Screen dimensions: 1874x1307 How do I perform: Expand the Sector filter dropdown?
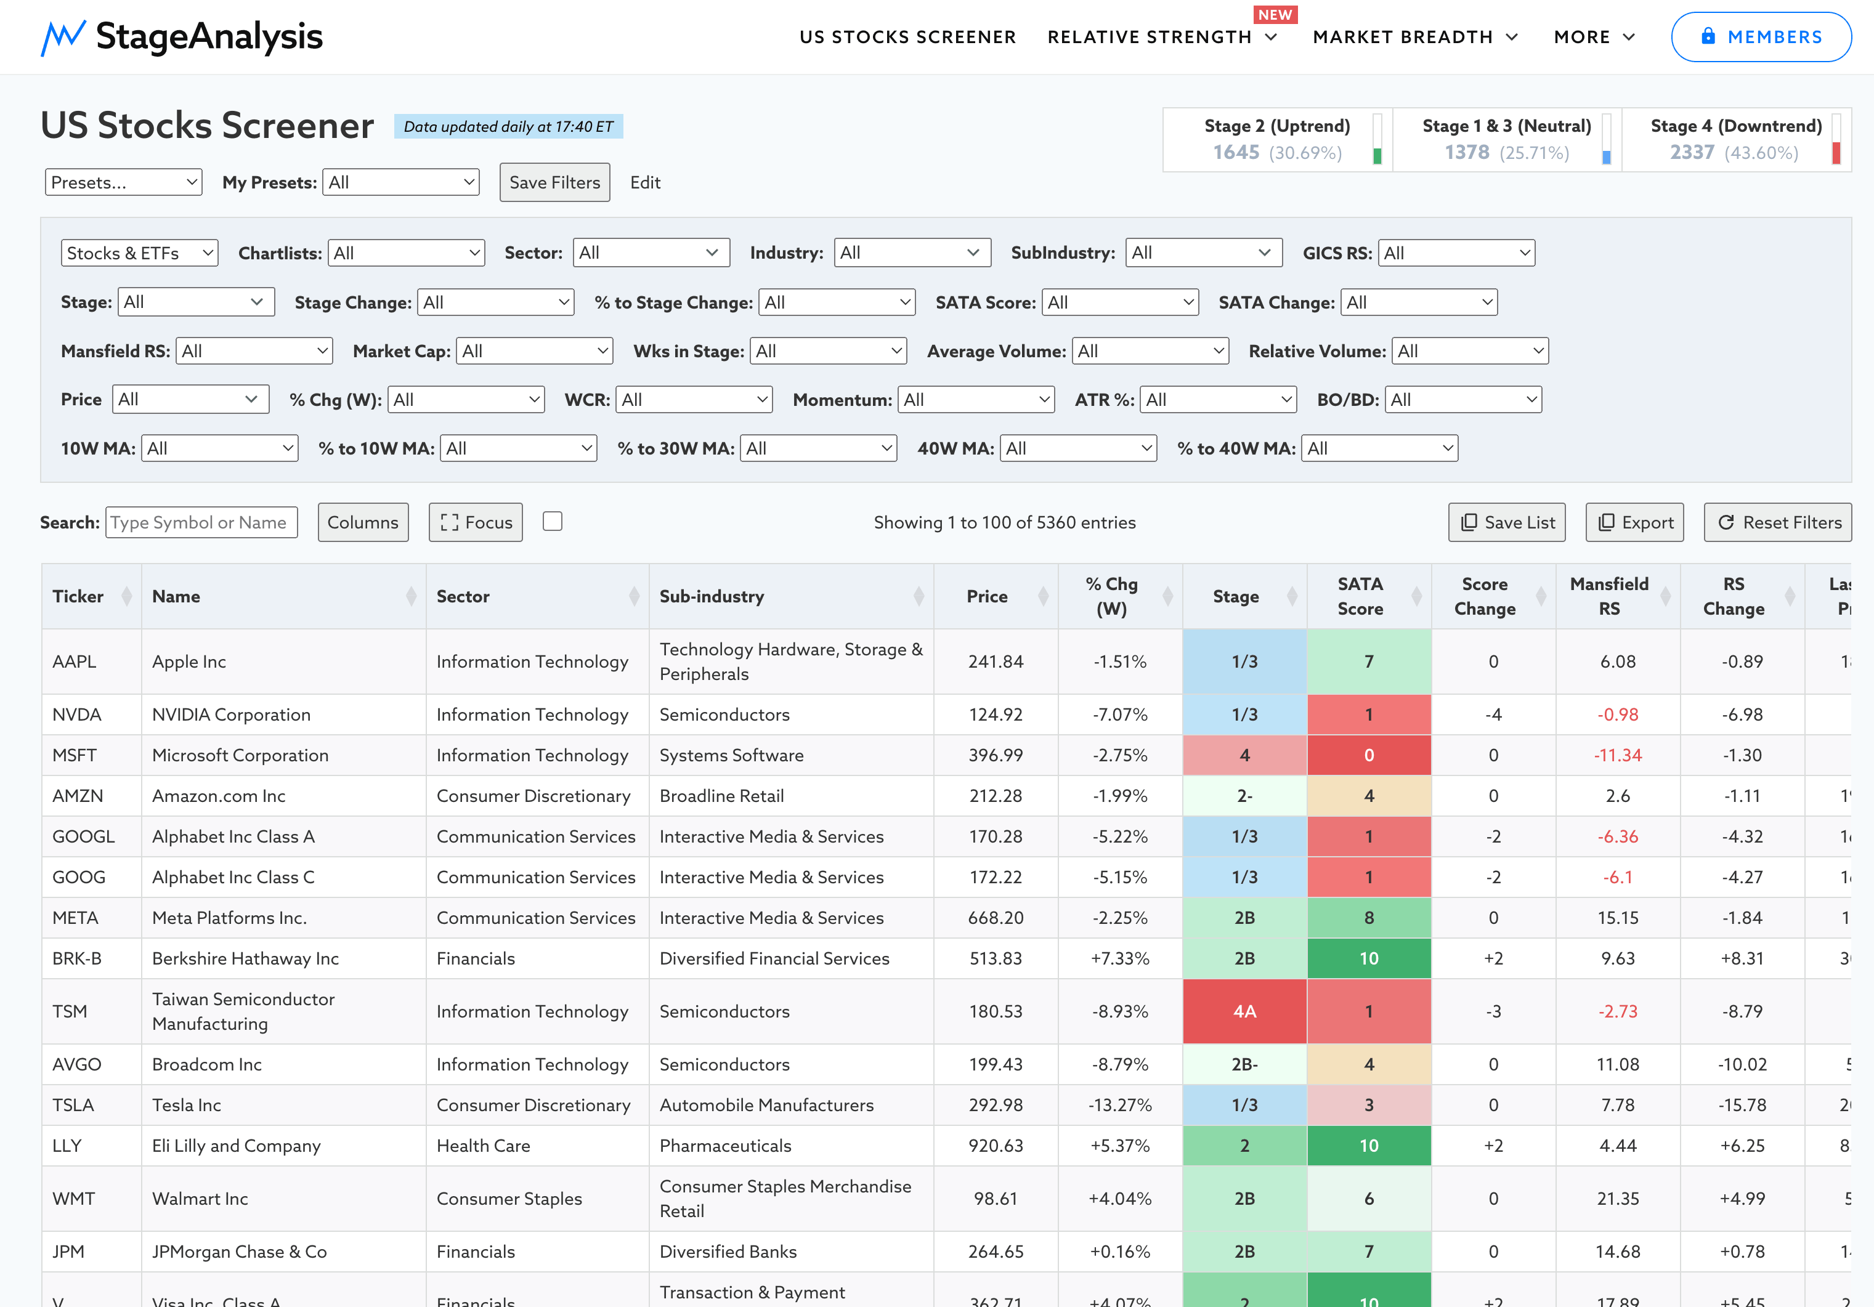click(x=651, y=253)
